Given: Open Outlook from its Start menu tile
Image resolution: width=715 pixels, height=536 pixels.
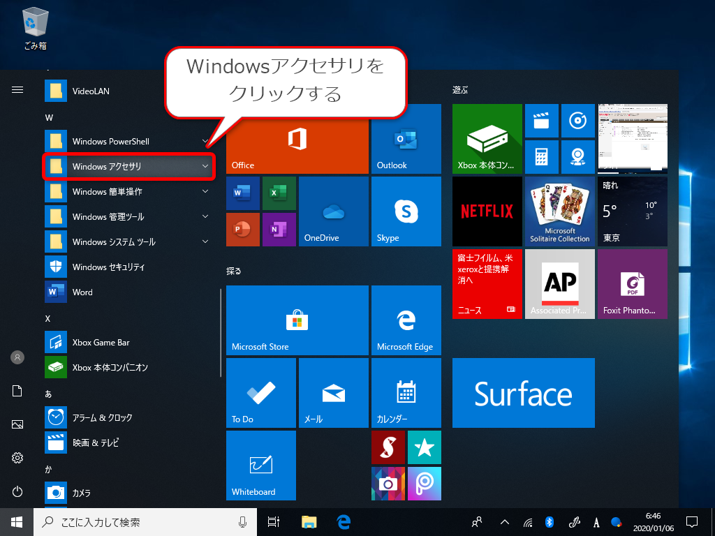Looking at the screenshot, I should (406, 139).
